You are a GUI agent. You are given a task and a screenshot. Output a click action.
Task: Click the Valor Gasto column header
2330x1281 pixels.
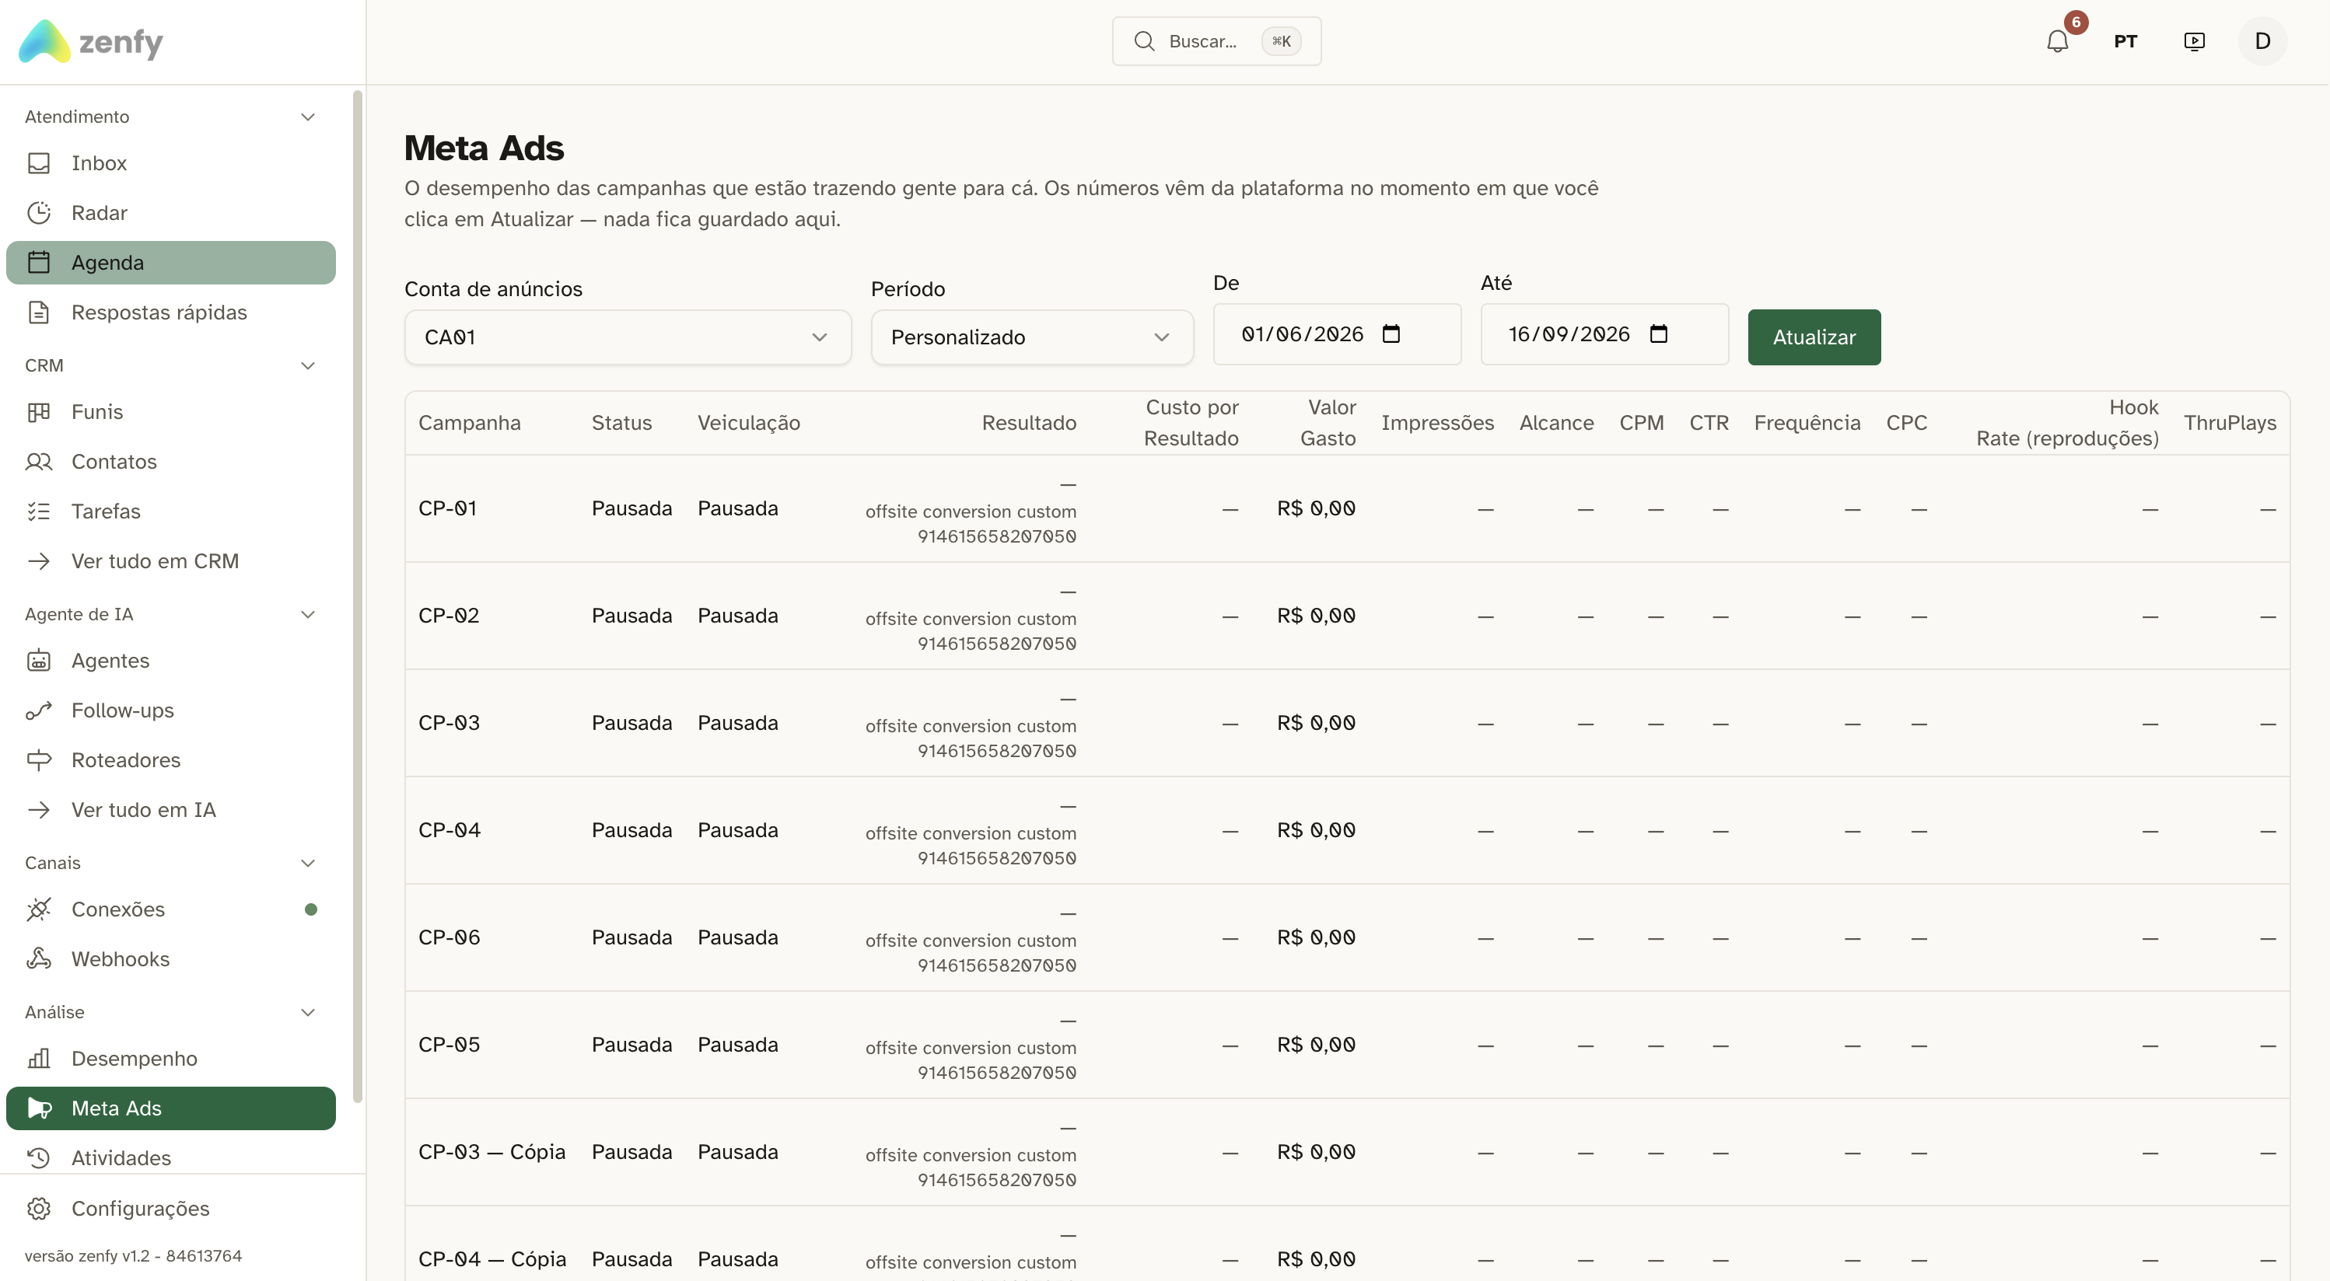point(1328,423)
